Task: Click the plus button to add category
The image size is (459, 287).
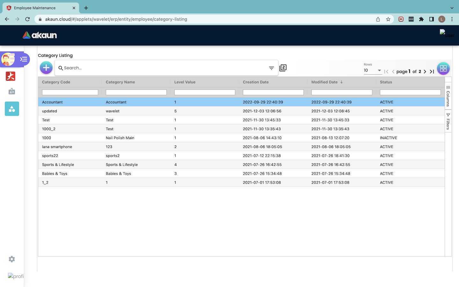Action: coord(46,68)
